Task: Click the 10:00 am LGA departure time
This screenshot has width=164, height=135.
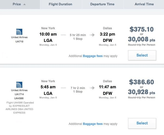Action: pos(48,34)
